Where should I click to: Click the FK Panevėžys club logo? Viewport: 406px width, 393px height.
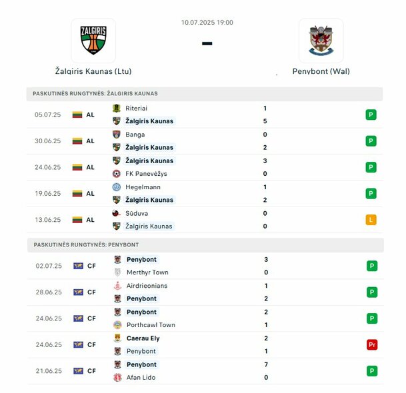pos(117,174)
